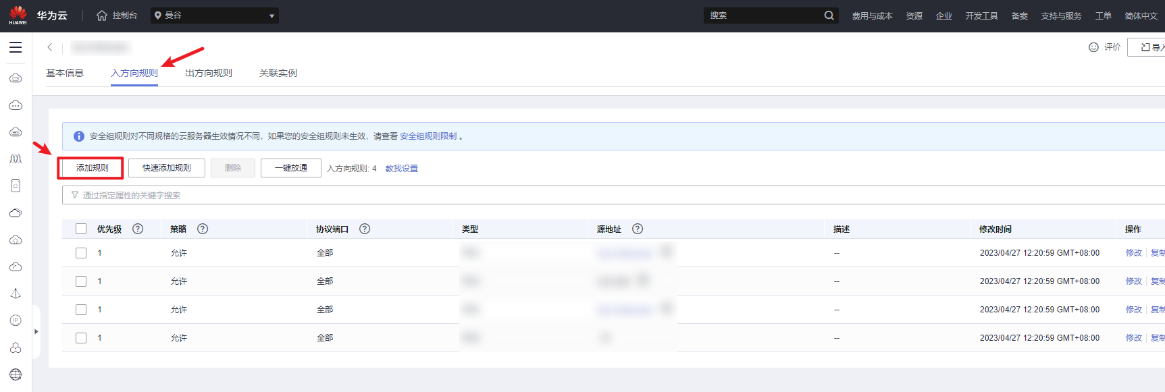Open the help icon next to 源地址
Image resolution: width=1165 pixels, height=392 pixels.
[x=638, y=229]
